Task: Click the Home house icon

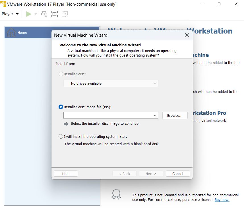Action: [x=11, y=32]
